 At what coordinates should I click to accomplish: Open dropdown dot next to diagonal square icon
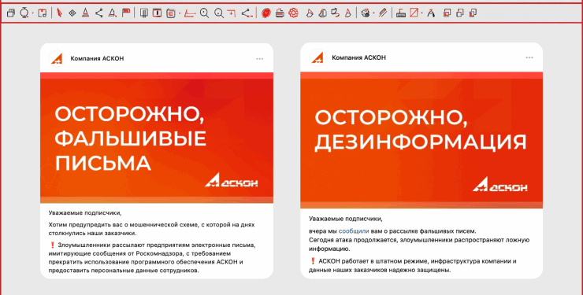[422, 13]
